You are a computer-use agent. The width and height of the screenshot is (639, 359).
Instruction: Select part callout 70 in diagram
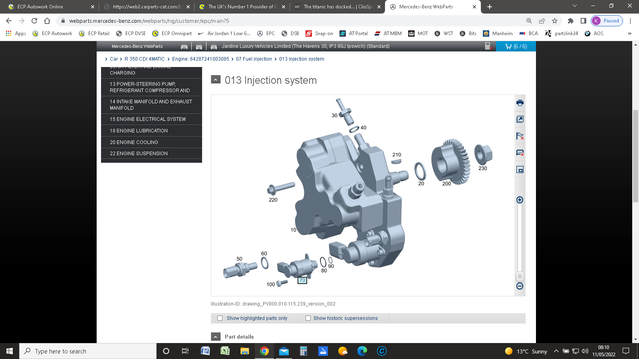click(302, 280)
